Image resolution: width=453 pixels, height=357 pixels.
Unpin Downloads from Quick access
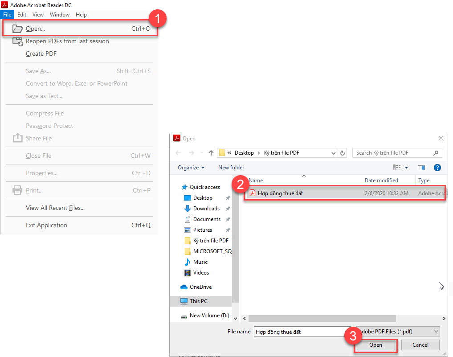tap(228, 208)
